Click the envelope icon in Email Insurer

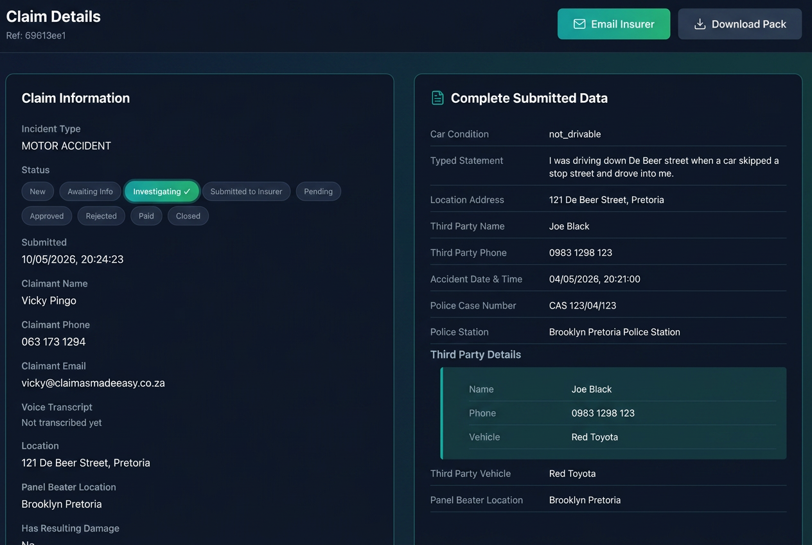(579, 24)
